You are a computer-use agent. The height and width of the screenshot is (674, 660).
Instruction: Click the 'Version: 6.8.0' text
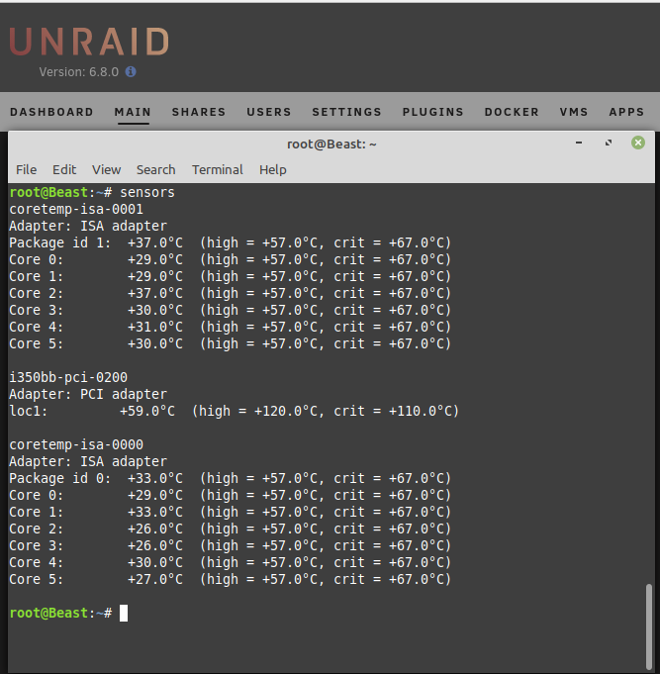(x=79, y=72)
